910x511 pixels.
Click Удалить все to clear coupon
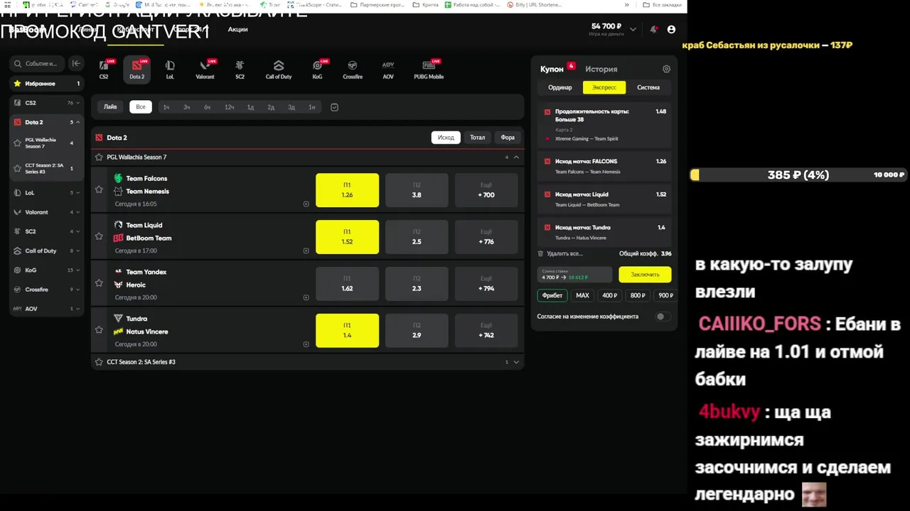coord(565,253)
